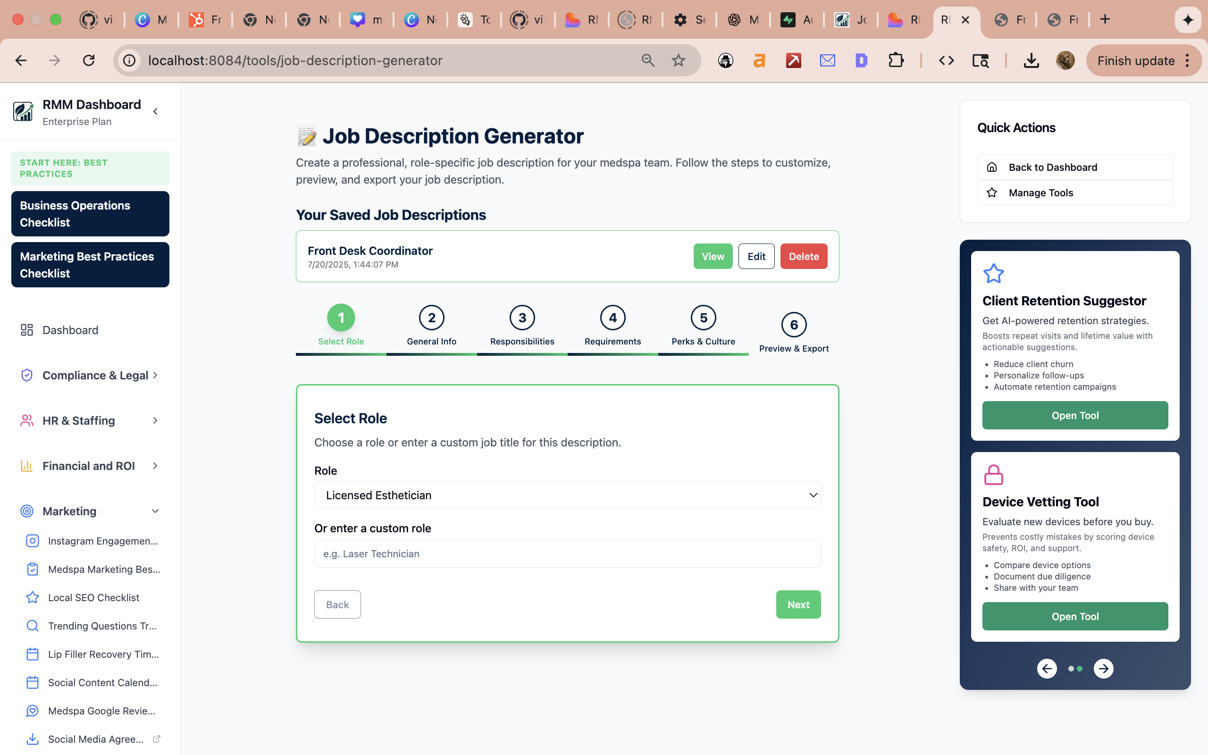Image resolution: width=1208 pixels, height=755 pixels.
Task: Click the house icon beside Back to Dashboard
Action: 992,167
